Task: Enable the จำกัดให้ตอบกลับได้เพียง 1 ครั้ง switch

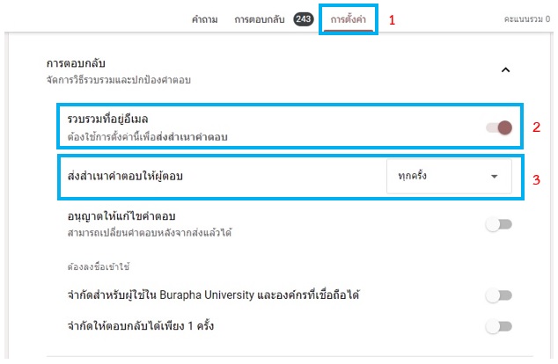Action: tap(498, 327)
